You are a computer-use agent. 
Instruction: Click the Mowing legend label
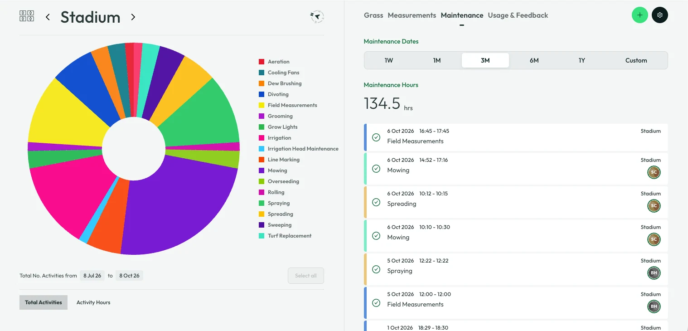pyautogui.click(x=277, y=170)
